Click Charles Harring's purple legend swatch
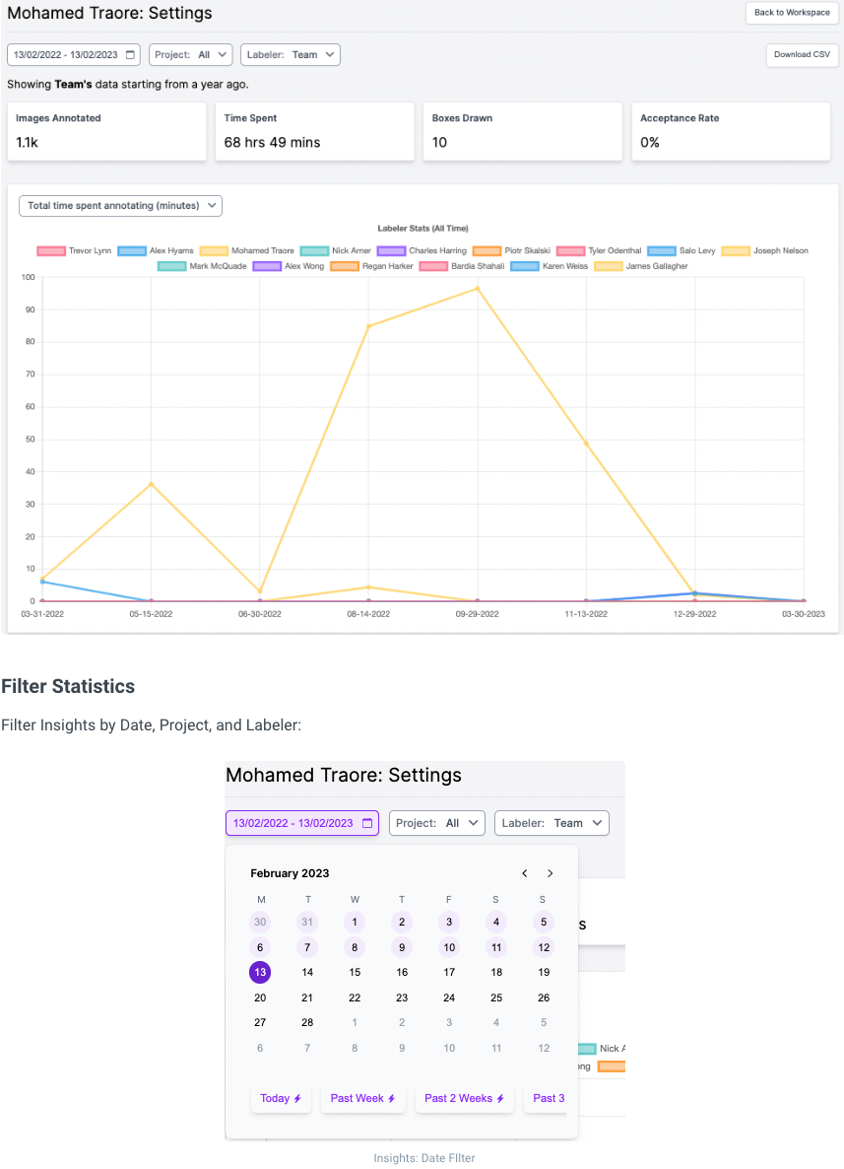 click(390, 250)
